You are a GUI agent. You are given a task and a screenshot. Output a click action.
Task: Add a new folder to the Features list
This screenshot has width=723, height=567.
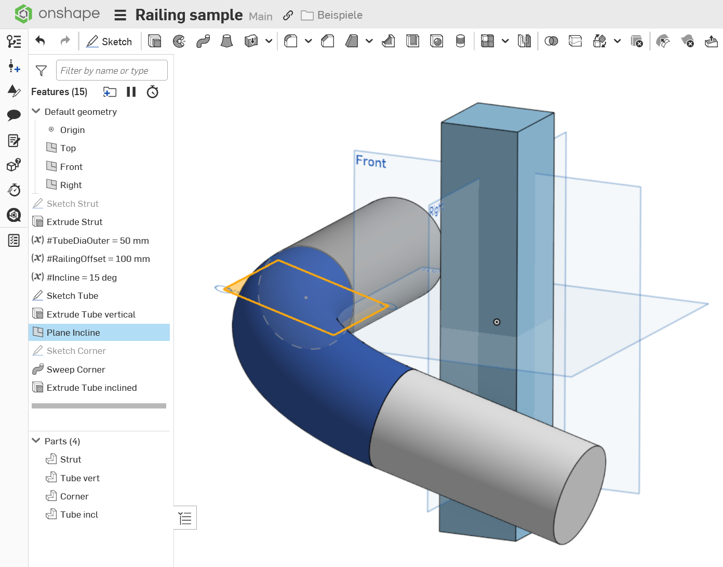pyautogui.click(x=110, y=92)
